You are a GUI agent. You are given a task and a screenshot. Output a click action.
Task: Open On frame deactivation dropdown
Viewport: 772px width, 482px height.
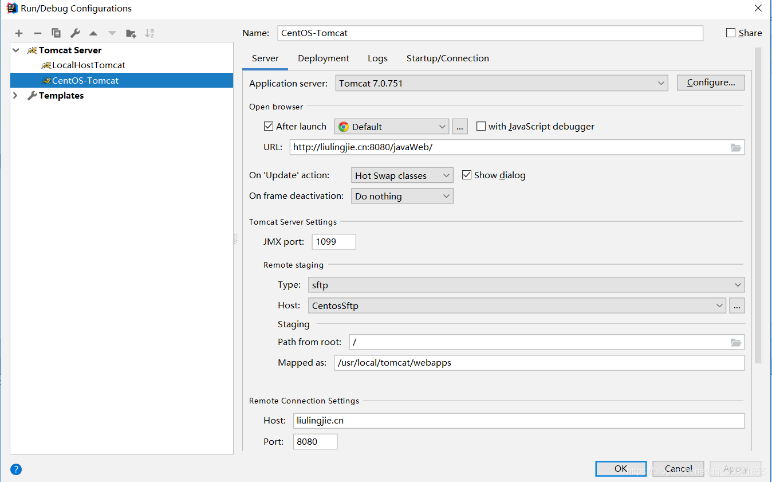(402, 196)
